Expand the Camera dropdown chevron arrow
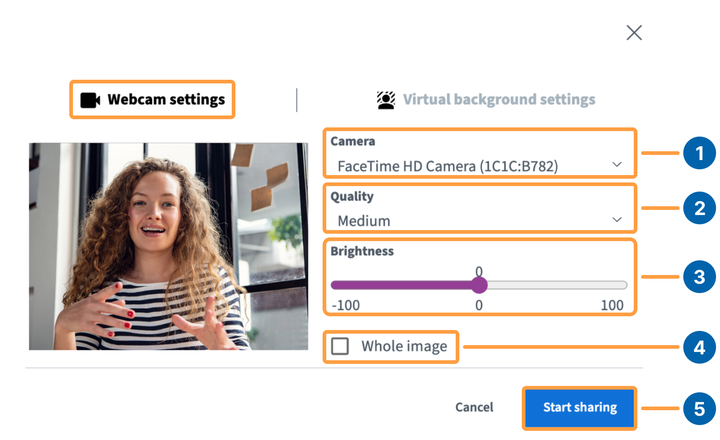The height and width of the screenshot is (440, 720). point(617,164)
